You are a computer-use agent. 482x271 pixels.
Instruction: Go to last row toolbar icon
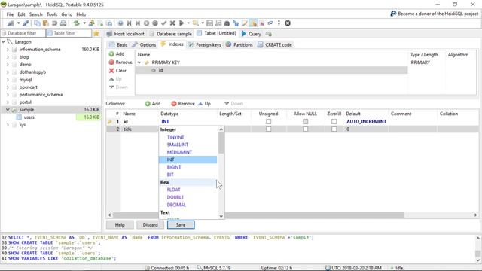point(138,23)
